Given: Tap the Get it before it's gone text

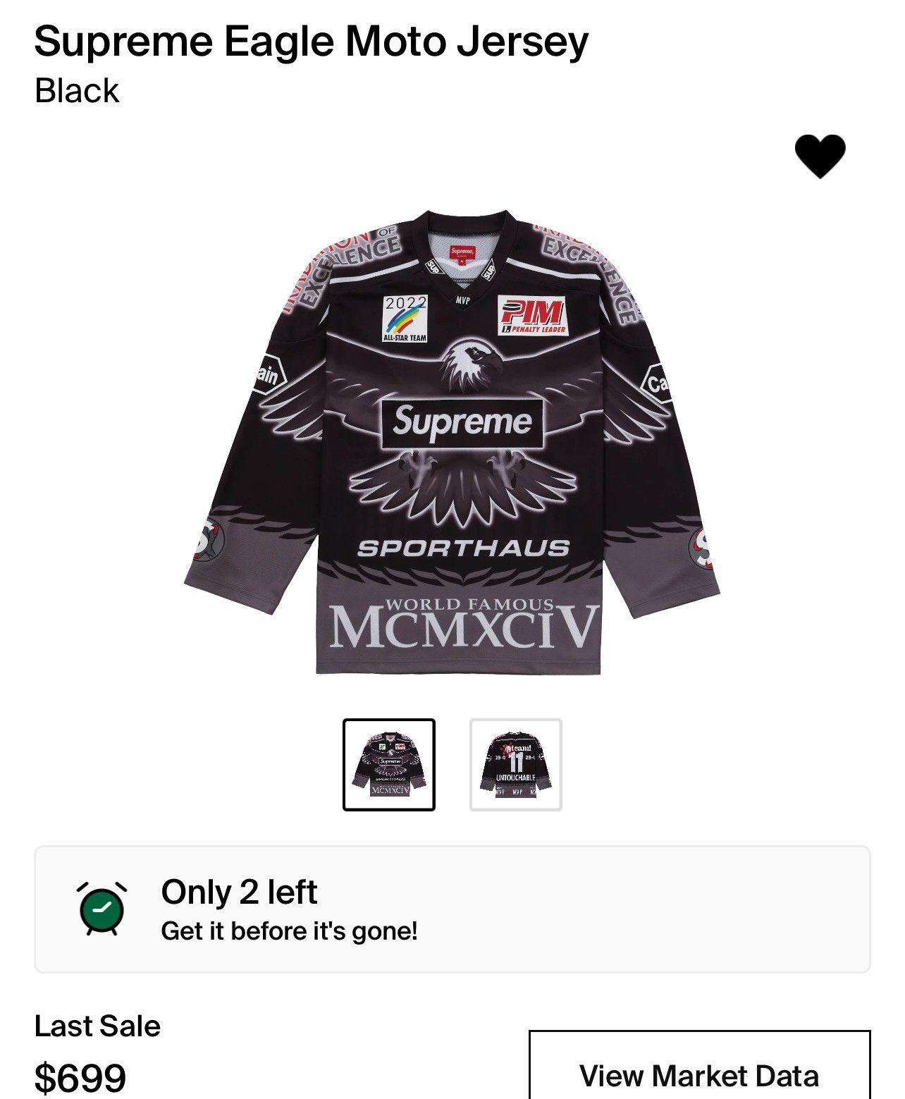Looking at the screenshot, I should click(x=289, y=931).
